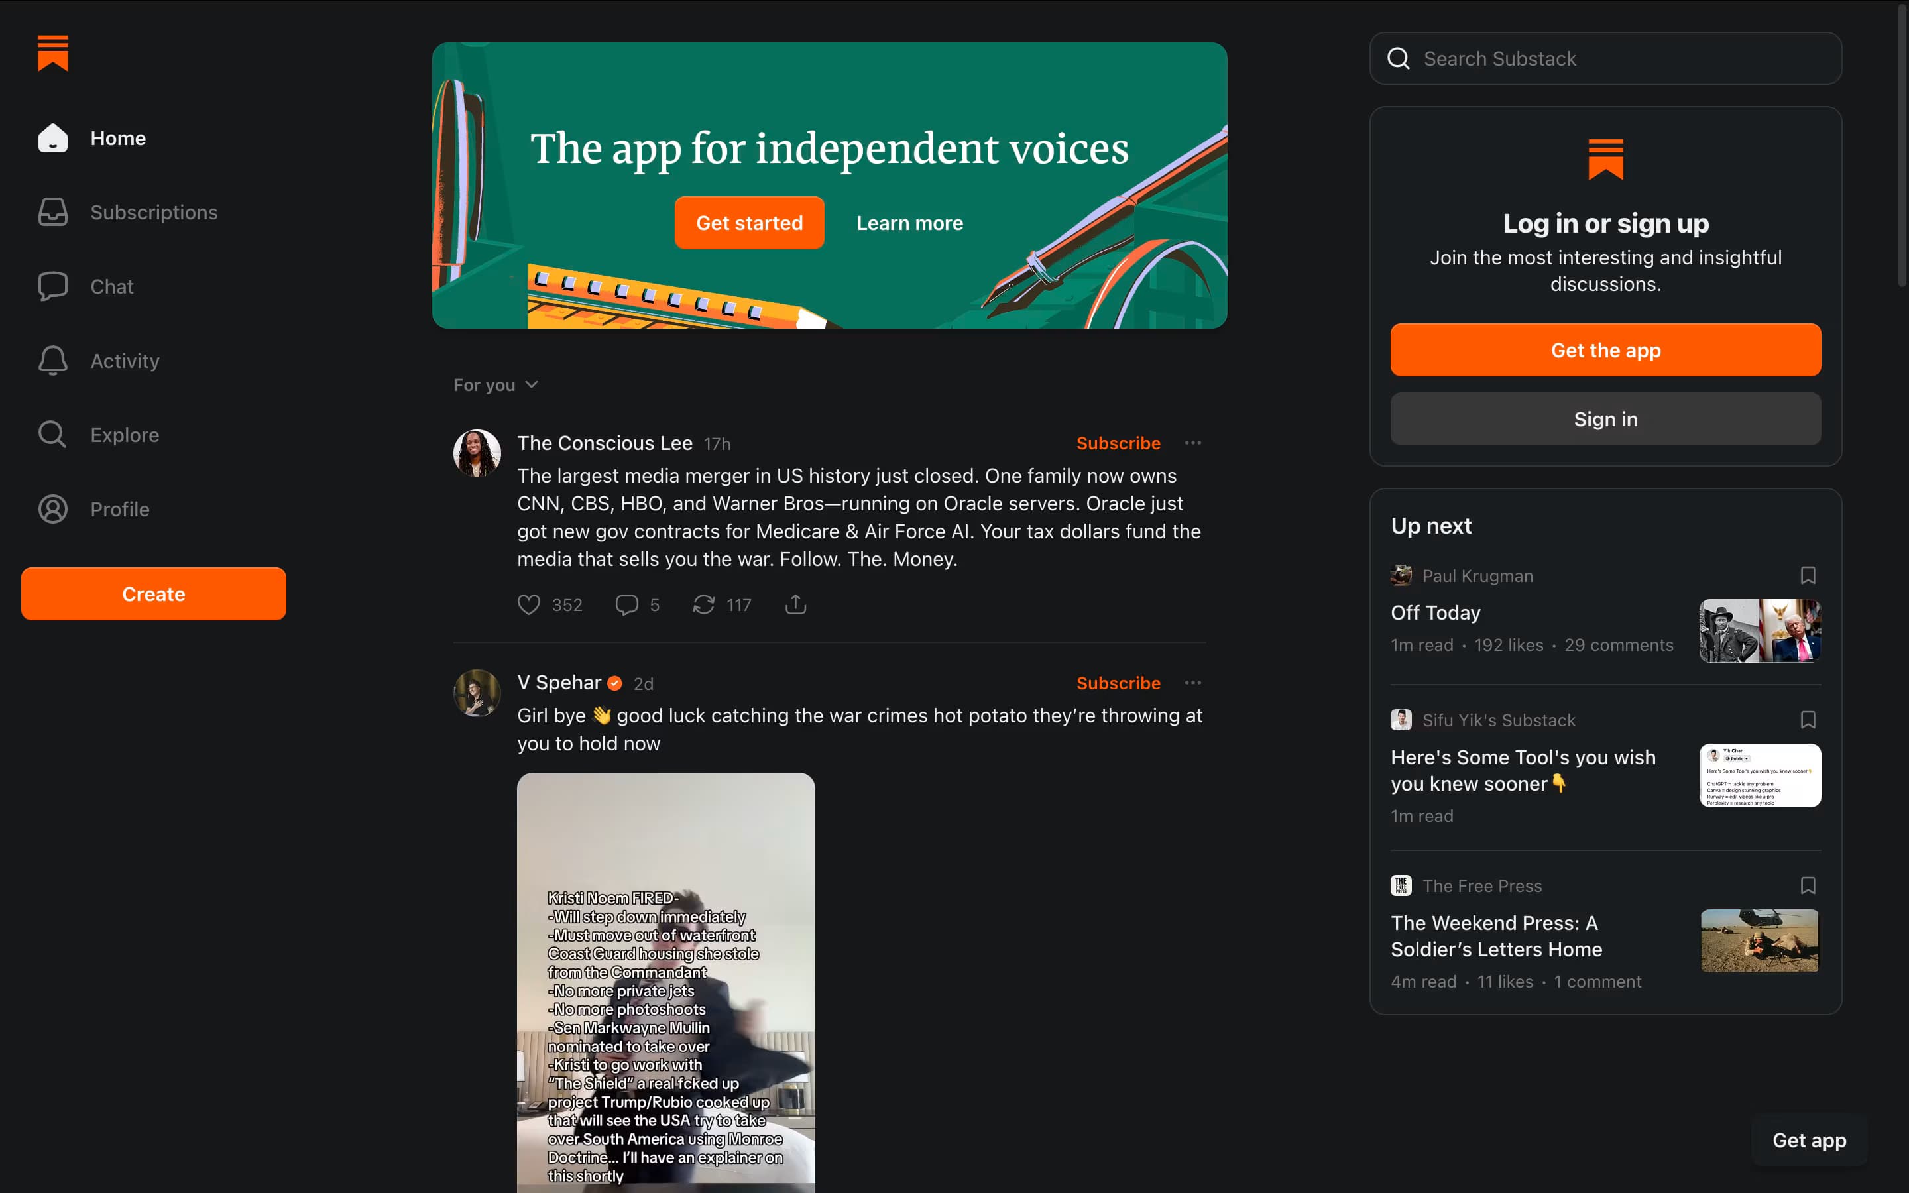The height and width of the screenshot is (1193, 1909).
Task: Click the Search Substack field
Action: (1605, 58)
